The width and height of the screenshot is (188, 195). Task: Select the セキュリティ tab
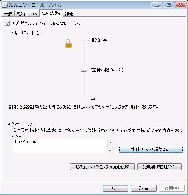tap(51, 13)
